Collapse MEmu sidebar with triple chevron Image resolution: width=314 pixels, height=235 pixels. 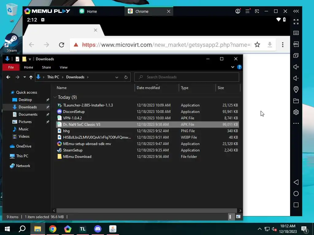296,11
